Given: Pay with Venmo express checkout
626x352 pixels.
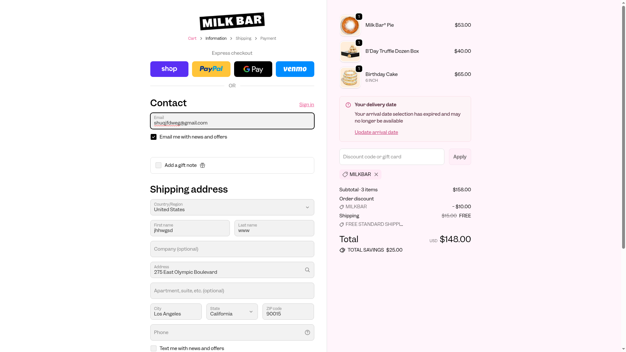Looking at the screenshot, I should coord(295,69).
